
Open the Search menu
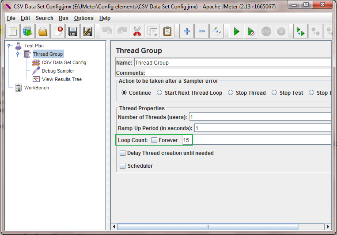click(x=45, y=18)
